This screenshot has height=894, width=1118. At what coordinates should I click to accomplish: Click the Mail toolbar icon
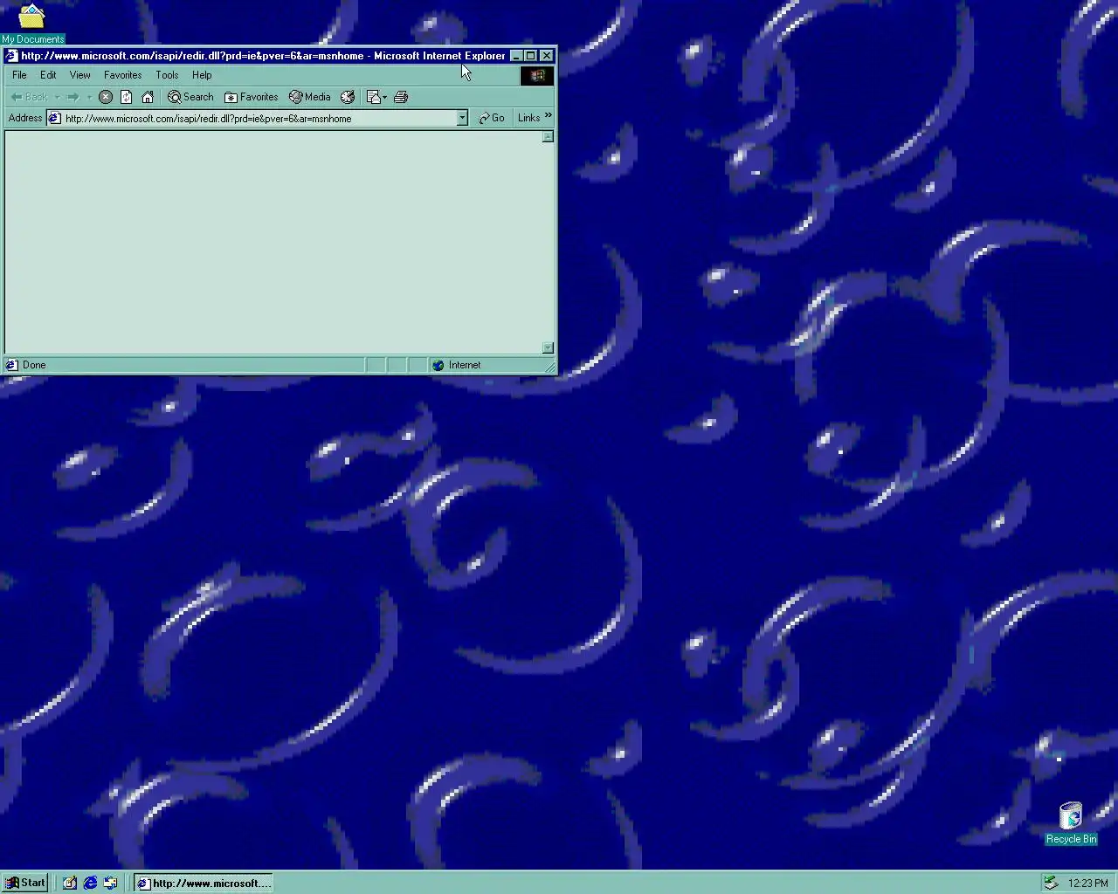coord(373,97)
